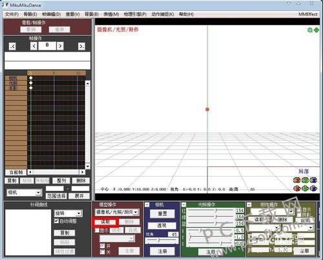Jump to the last frame using the >. button

[x=81, y=46]
